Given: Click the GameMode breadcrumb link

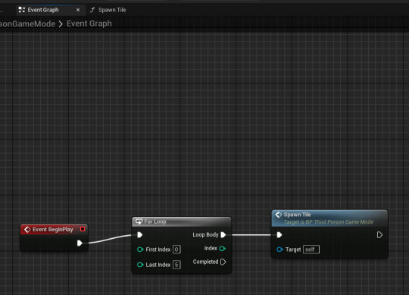Looking at the screenshot, I should coord(28,24).
